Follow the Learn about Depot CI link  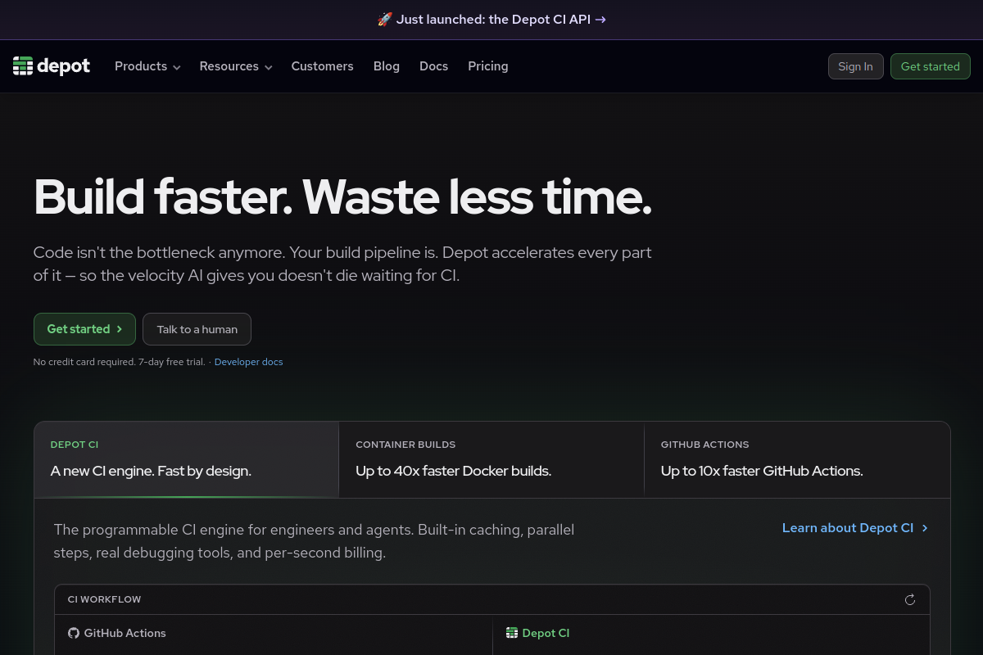coord(855,528)
